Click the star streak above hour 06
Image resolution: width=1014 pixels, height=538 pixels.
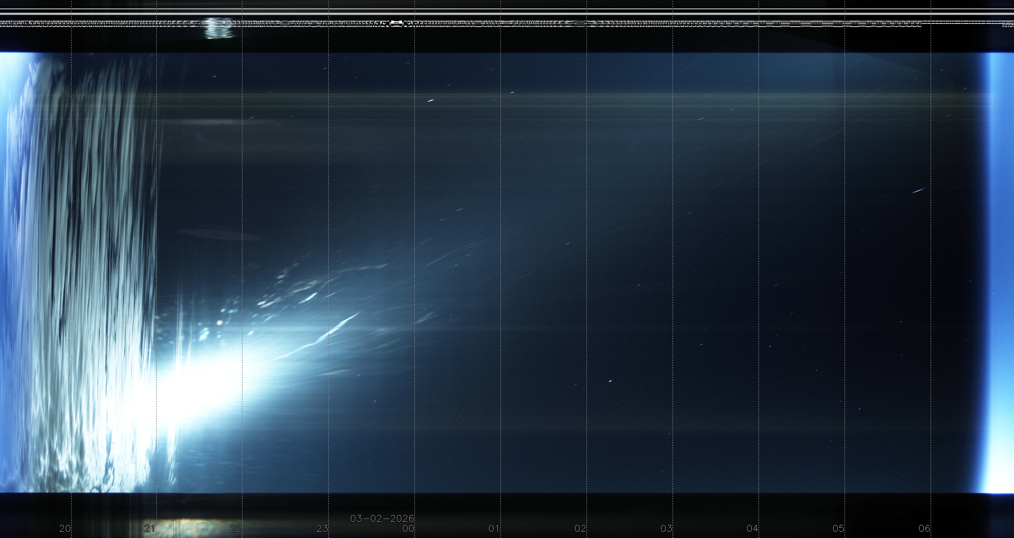tap(918, 191)
